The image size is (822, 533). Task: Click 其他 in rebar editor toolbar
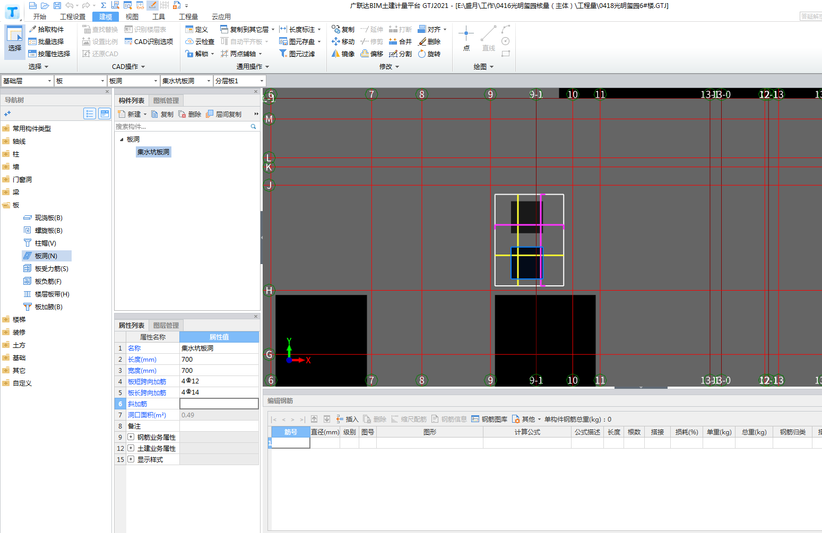click(526, 419)
